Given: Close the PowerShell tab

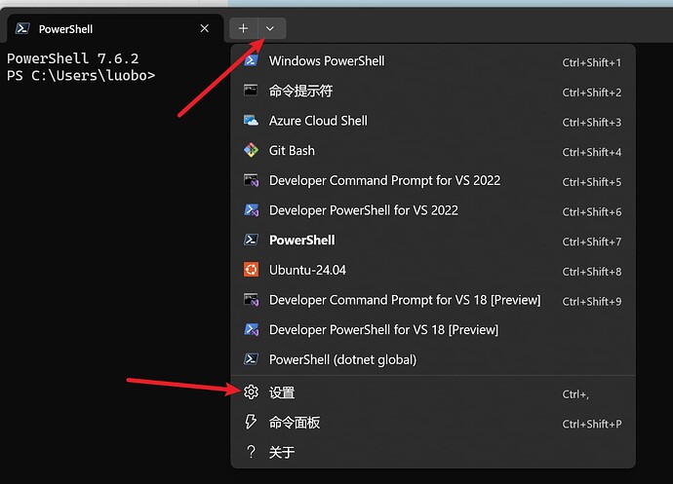Looking at the screenshot, I should (x=205, y=28).
